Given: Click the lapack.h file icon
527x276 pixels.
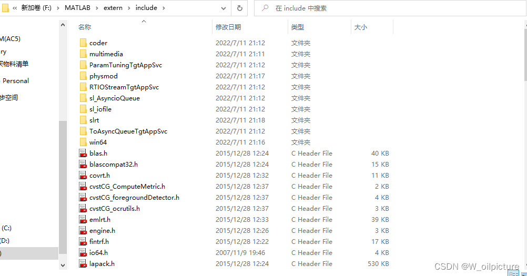Looking at the screenshot, I should (83, 263).
